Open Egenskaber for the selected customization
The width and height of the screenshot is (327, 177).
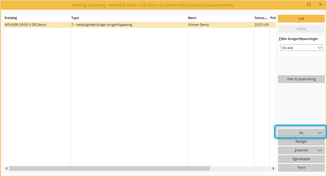tap(301, 159)
